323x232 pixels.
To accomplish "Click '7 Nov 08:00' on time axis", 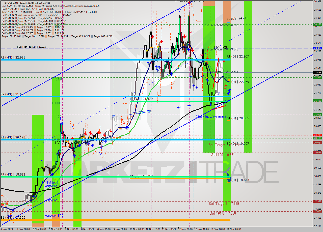I will tap(71, 229).
